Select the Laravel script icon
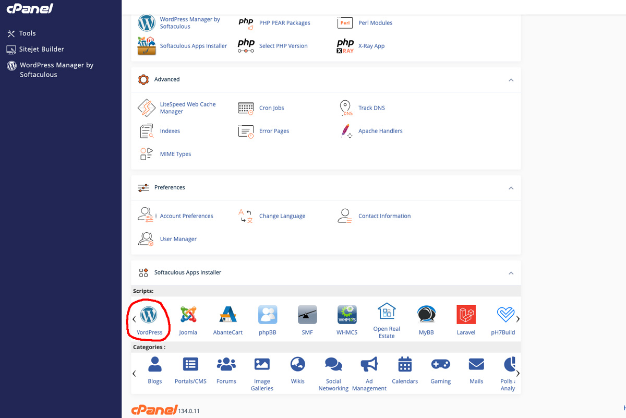 466,315
